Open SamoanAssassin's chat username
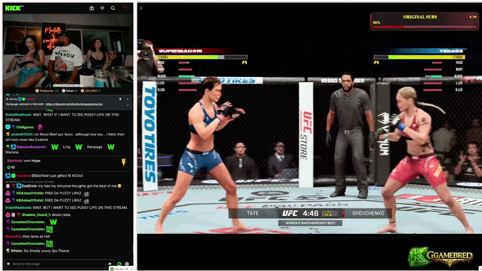 point(31,147)
